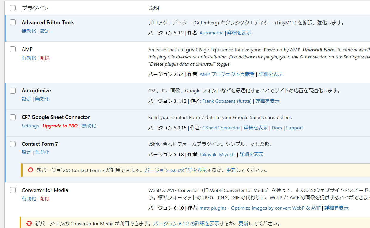The width and height of the screenshot is (370, 228).
Task: Click the お問い合わせフォームプラグイン description
Action: (210, 144)
